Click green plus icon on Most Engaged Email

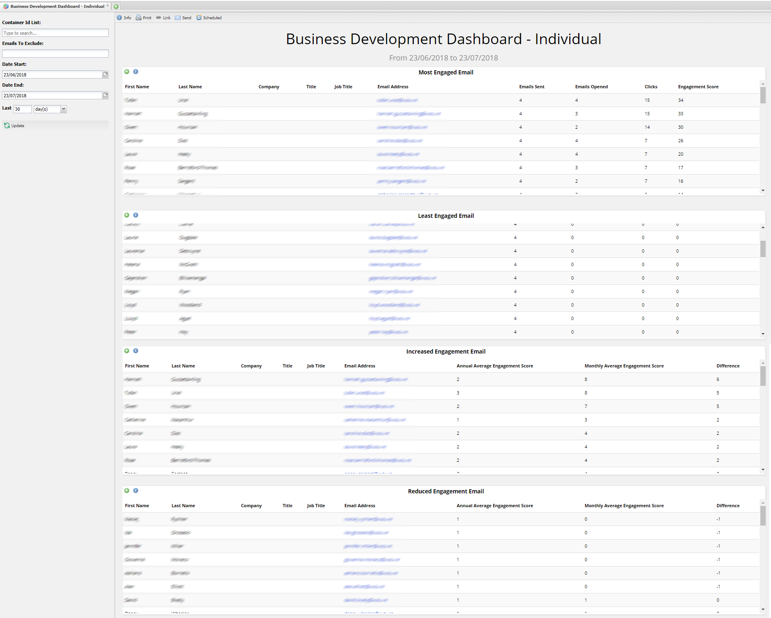point(127,72)
